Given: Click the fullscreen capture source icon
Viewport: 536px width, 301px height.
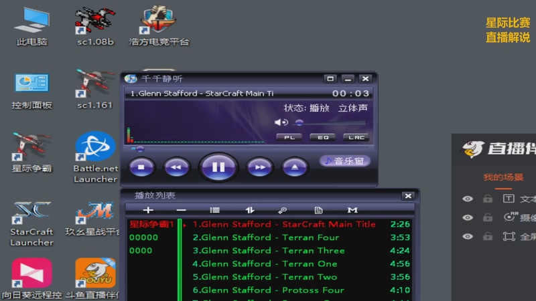Looking at the screenshot, I should point(509,236).
